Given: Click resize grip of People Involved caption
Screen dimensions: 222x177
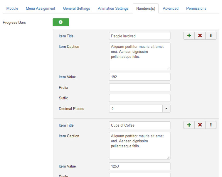Looking at the screenshot, I should pyautogui.click(x=168, y=68).
